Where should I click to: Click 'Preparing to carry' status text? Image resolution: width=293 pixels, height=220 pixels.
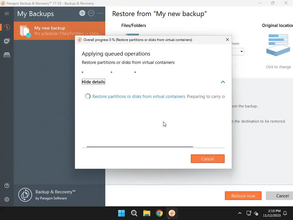point(206,96)
